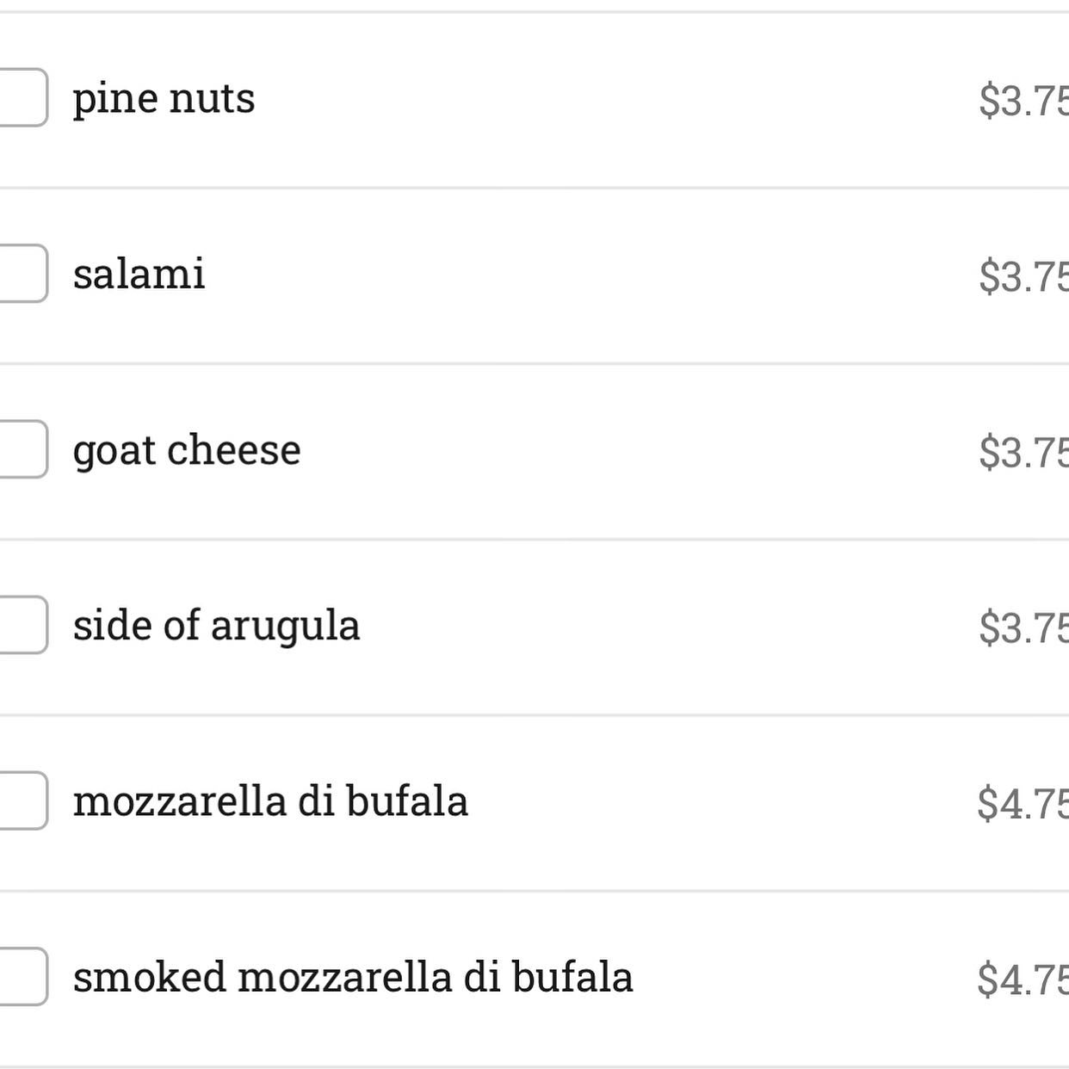This screenshot has width=1069, height=1069.
Task: Enable the goat cheese checkbox
Action: click(21, 449)
